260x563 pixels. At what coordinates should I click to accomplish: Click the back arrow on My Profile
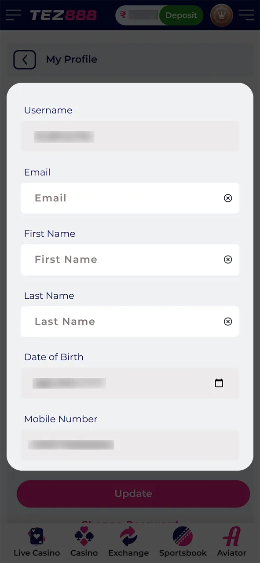tap(25, 59)
